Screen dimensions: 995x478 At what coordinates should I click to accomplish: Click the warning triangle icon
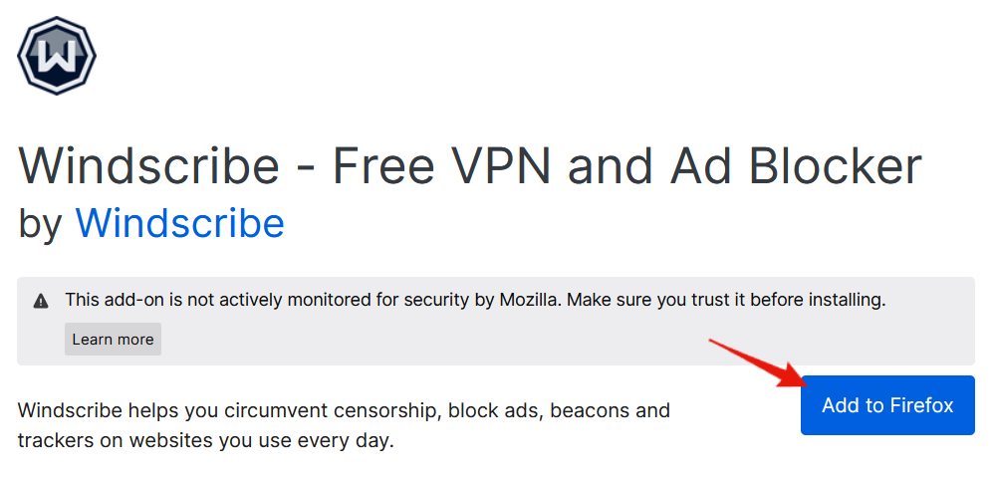point(41,300)
